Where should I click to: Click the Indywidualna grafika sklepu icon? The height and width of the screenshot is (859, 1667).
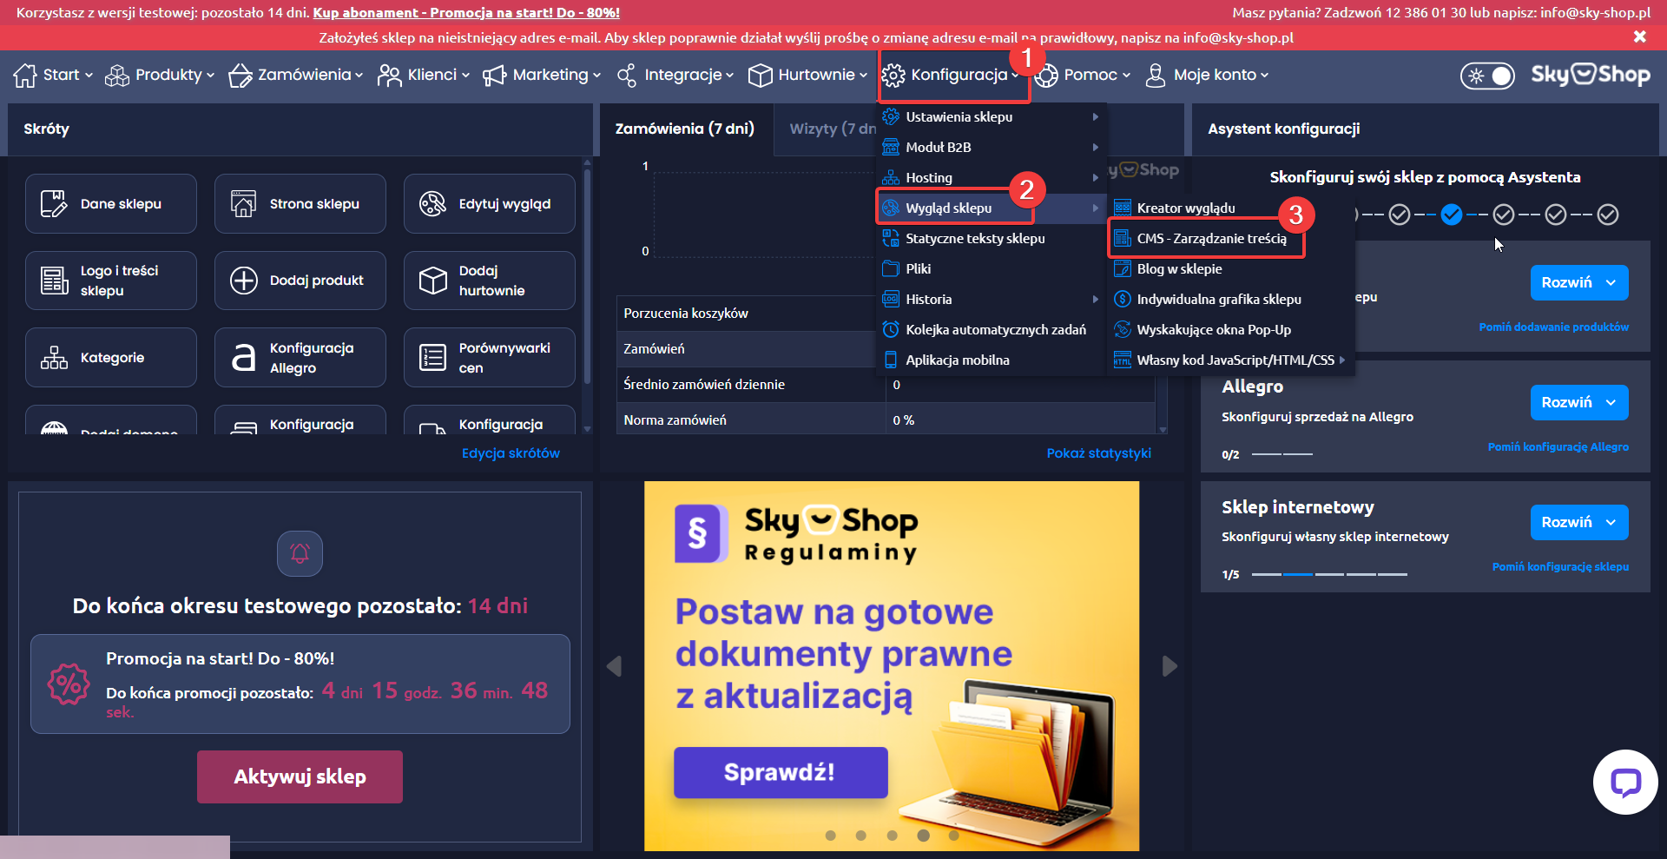coord(1123,299)
